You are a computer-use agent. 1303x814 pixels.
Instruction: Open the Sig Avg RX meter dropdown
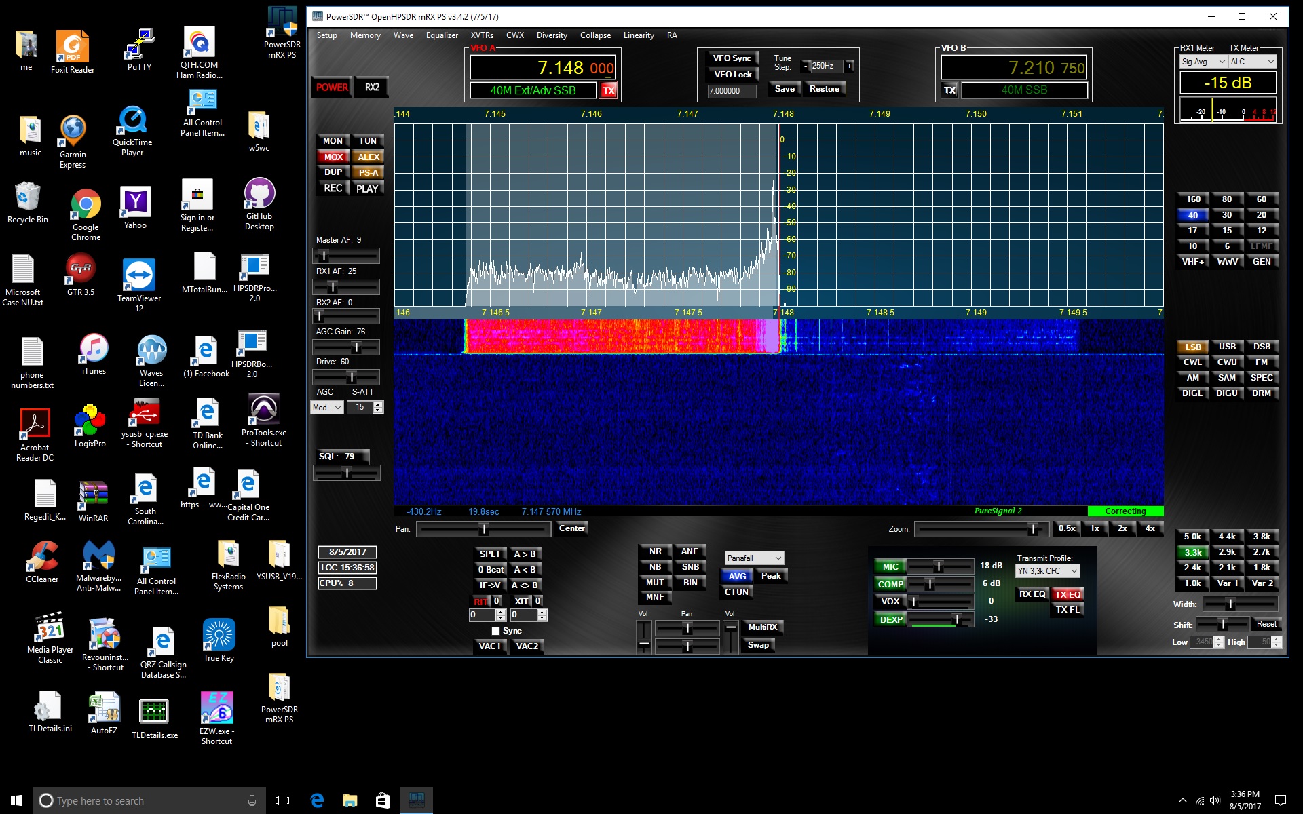1203,62
